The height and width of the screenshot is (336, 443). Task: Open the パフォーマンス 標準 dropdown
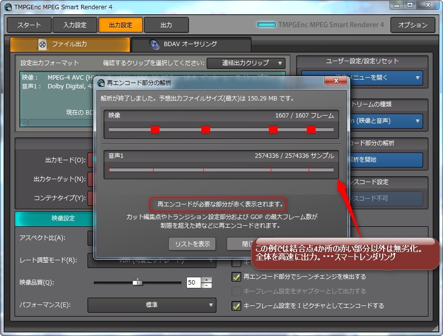click(x=152, y=305)
